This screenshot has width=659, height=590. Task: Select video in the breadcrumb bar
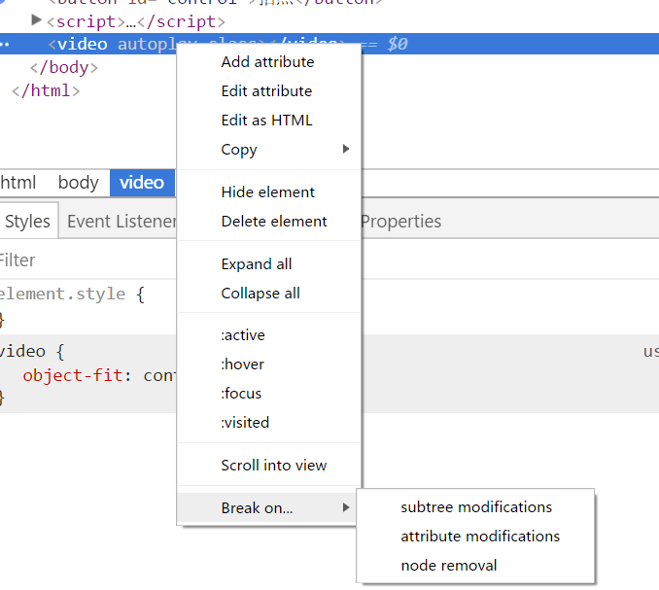(142, 183)
